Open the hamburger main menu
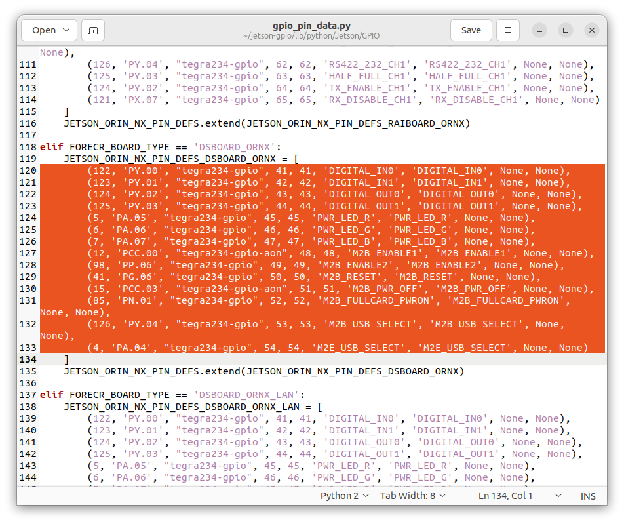Image resolution: width=624 pixels, height=524 pixels. click(509, 30)
